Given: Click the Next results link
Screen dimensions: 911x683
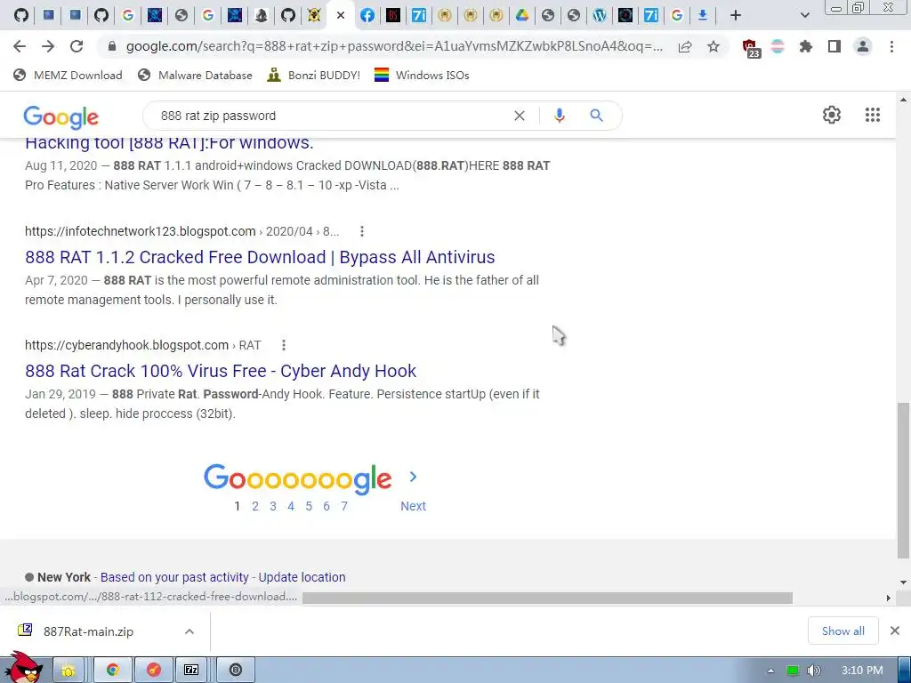Looking at the screenshot, I should coord(413,506).
